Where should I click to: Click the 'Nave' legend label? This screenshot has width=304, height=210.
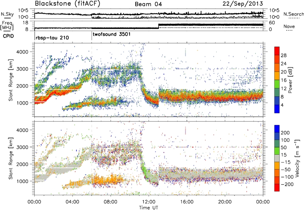coord(289,26)
